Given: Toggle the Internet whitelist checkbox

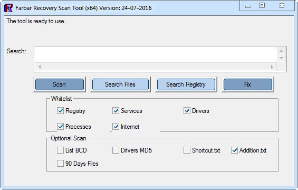Looking at the screenshot, I should 116,127.
